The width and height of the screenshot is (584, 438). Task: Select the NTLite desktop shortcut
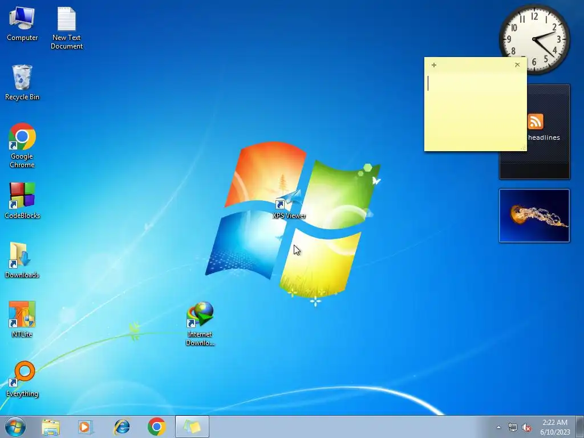pos(22,319)
